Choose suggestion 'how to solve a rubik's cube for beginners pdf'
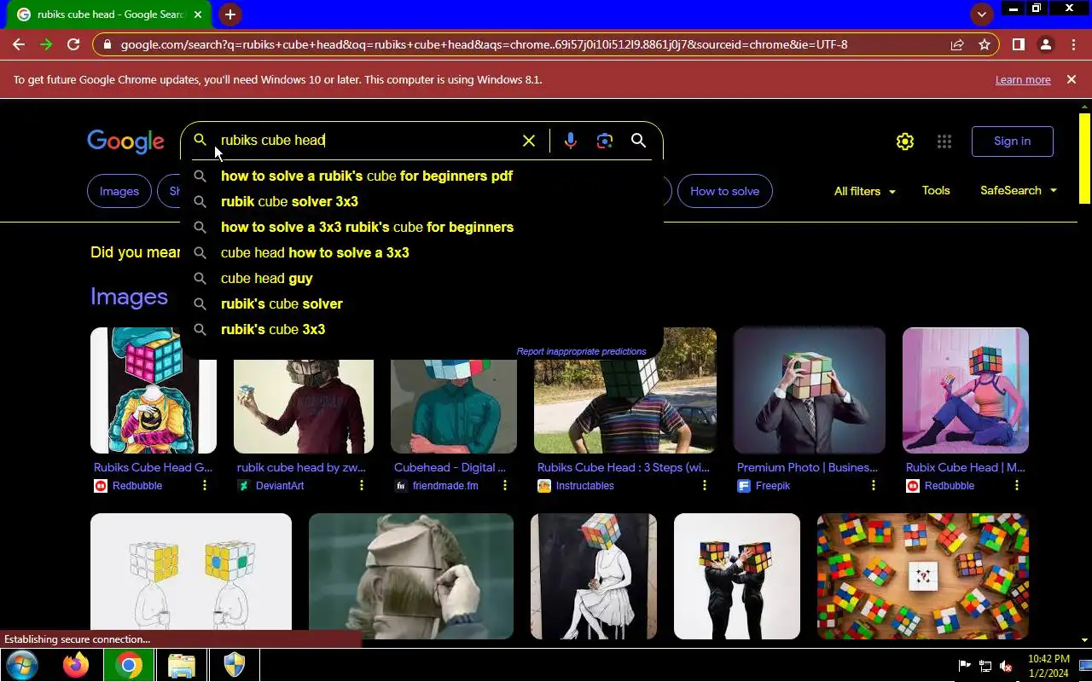The height and width of the screenshot is (682, 1092). tap(421, 176)
